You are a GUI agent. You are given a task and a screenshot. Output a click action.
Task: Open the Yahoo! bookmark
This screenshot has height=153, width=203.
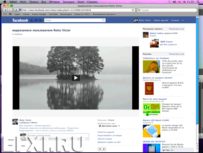(x=26, y=14)
